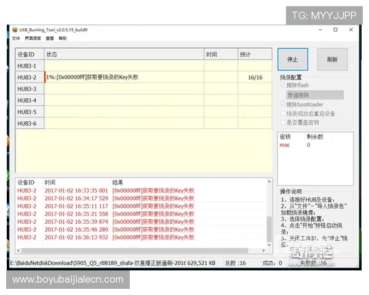
Task: Click the 密钥 column header
Action: 292,136
